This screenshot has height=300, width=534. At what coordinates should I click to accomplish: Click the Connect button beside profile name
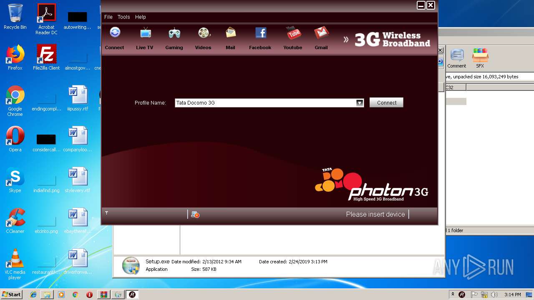point(387,102)
